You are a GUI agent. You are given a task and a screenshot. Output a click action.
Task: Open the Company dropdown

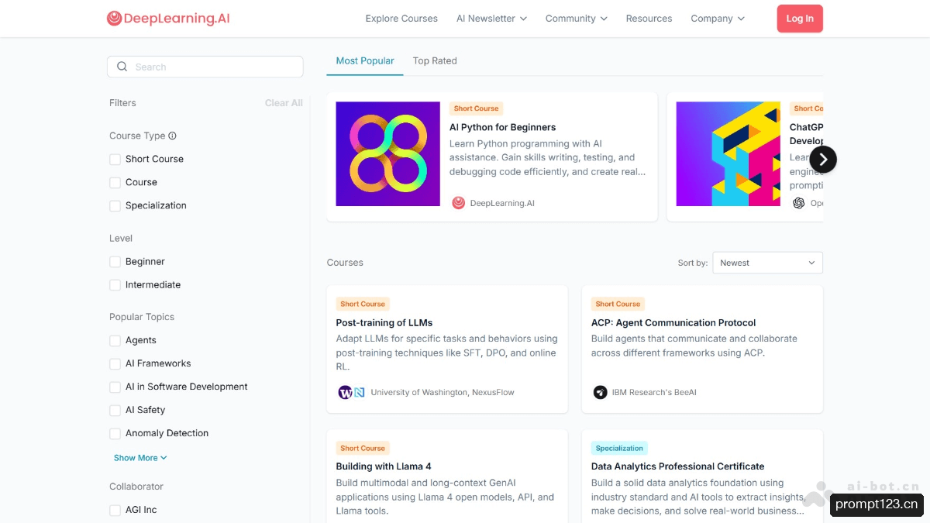click(x=718, y=19)
